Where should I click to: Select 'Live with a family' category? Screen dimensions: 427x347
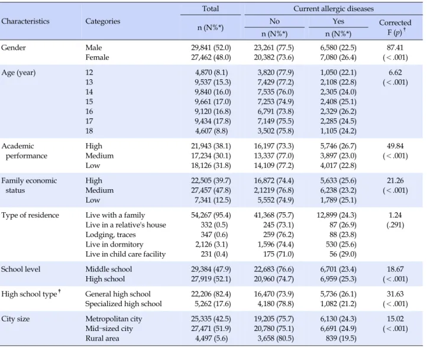115,215
